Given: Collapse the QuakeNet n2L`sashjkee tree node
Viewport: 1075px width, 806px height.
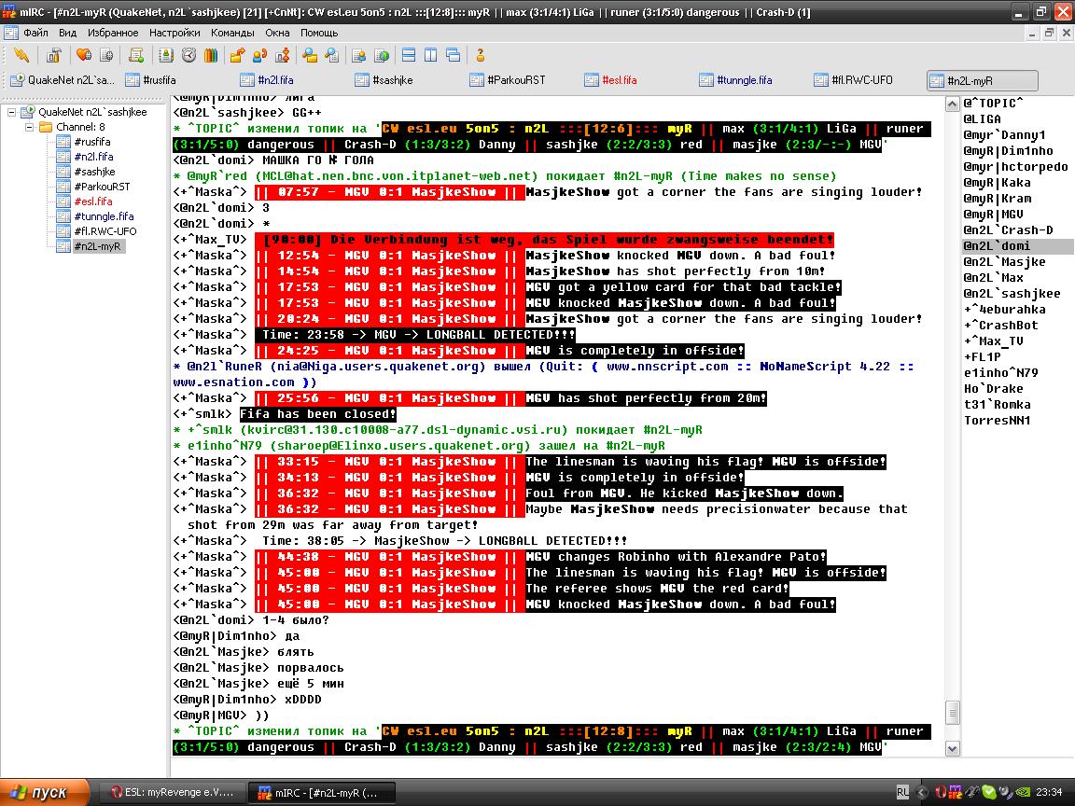Looking at the screenshot, I should (12, 113).
